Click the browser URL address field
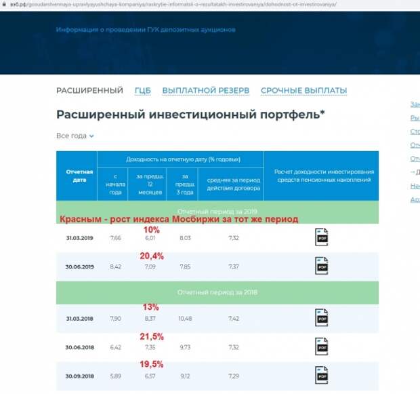The width and height of the screenshot is (420, 394). [x=173, y=4]
